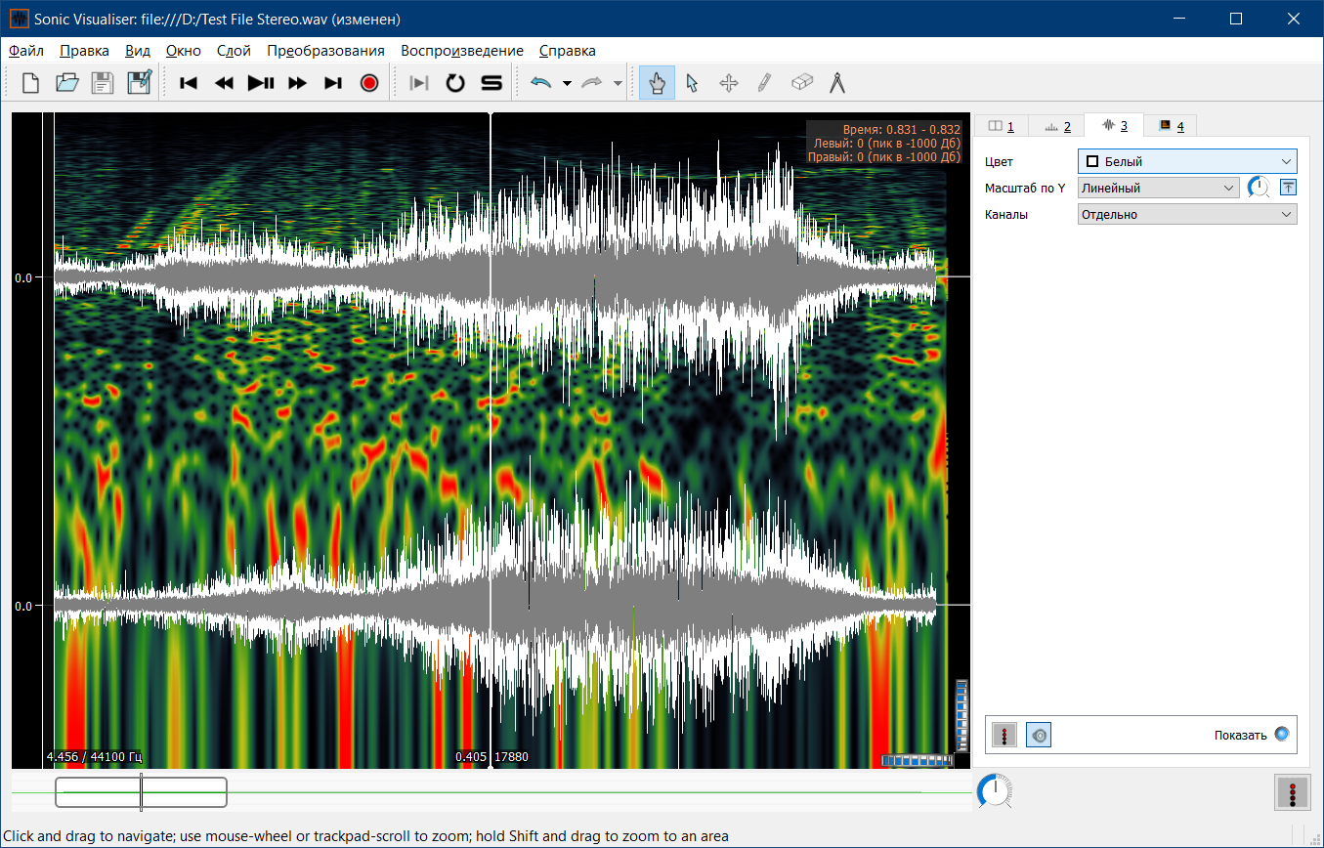The height and width of the screenshot is (848, 1324).
Task: Expand the Каналы dropdown
Action: point(1186,214)
